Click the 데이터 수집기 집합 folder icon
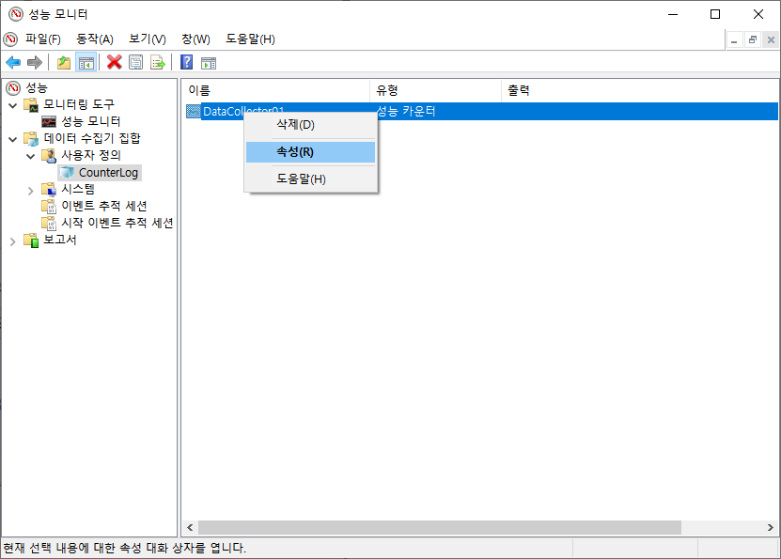 pos(31,138)
